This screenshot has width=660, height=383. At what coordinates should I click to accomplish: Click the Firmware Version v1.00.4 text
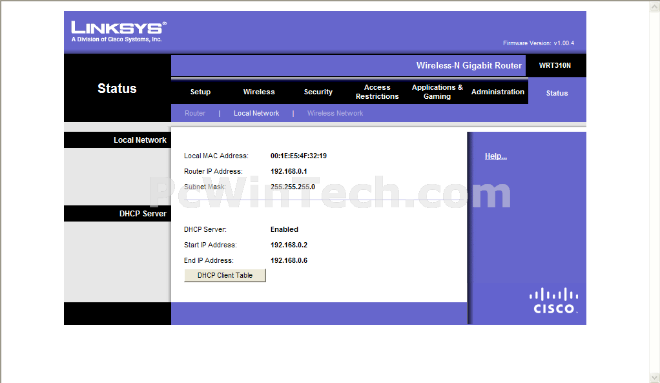[539, 43]
